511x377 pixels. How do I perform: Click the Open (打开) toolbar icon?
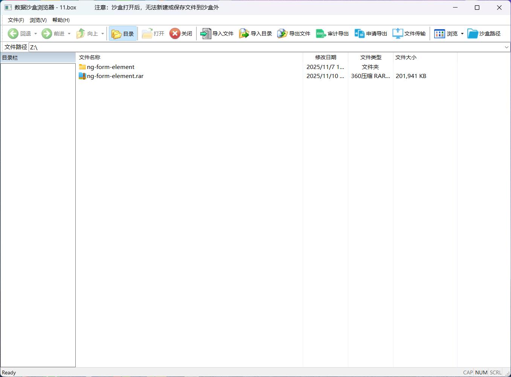coord(147,34)
